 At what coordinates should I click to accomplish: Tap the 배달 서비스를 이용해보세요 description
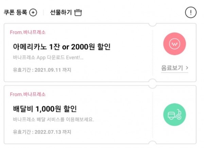[53, 119]
